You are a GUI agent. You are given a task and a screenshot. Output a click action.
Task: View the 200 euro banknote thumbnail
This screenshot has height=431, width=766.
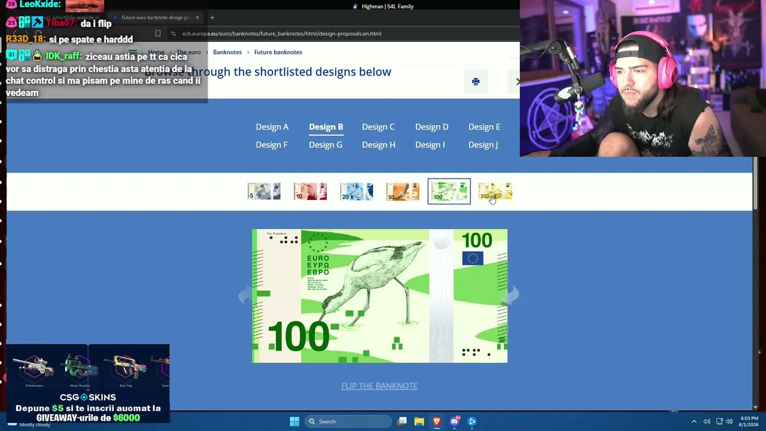(496, 192)
